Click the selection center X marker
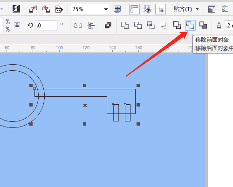Screen dimensions: 233x187 (x=85, y=106)
